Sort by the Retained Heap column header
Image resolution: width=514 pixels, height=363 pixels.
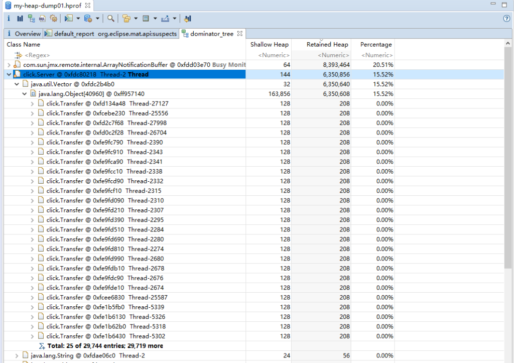coord(327,45)
